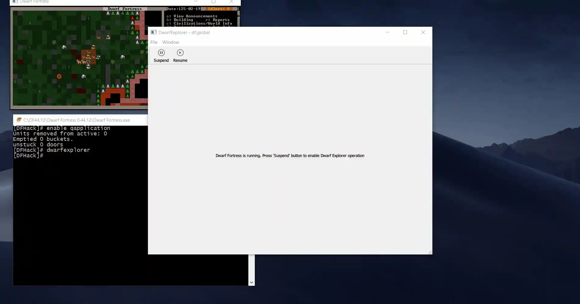Open the Window menu in DwarfExplorer
The height and width of the screenshot is (304, 580).
[171, 42]
